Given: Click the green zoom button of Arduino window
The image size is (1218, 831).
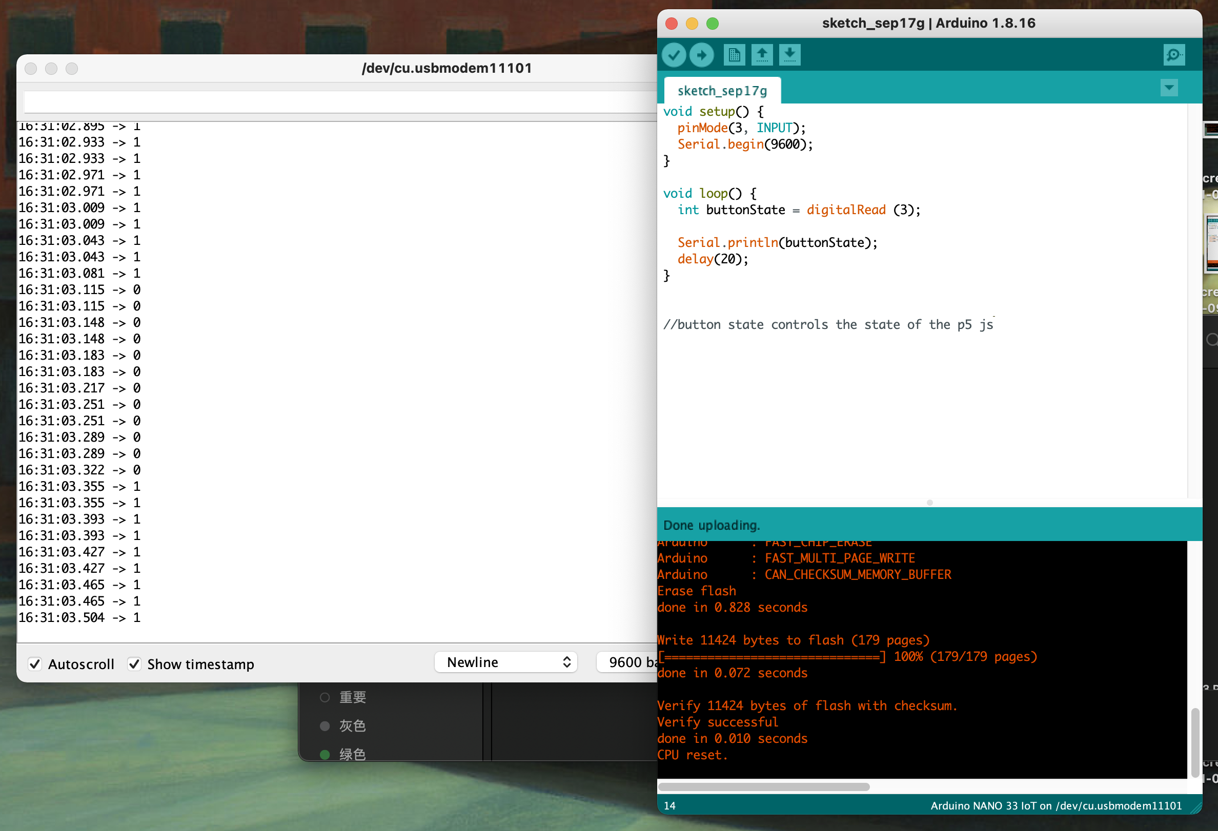Looking at the screenshot, I should (x=712, y=24).
